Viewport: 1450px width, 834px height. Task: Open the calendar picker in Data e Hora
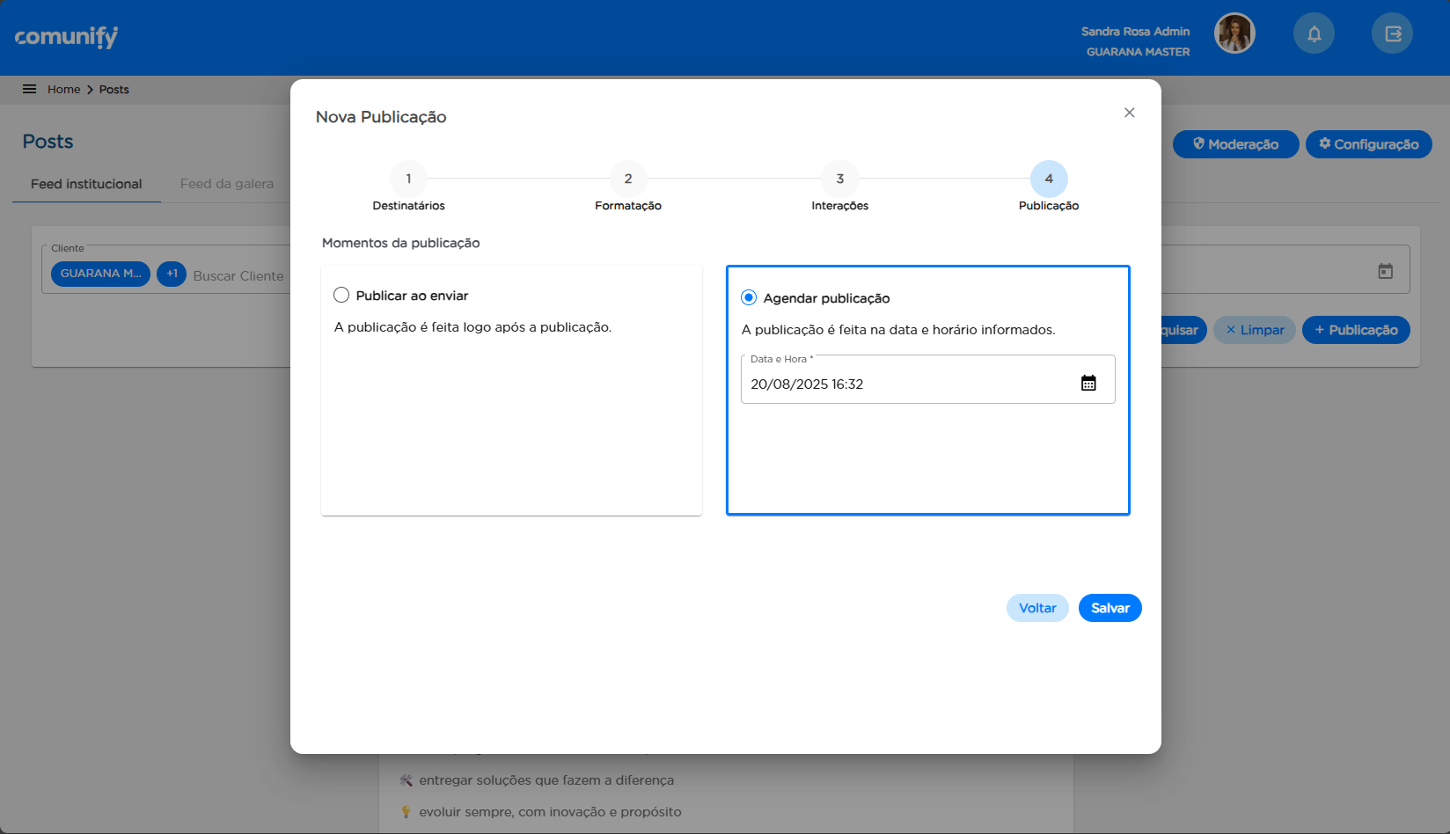pyautogui.click(x=1088, y=383)
